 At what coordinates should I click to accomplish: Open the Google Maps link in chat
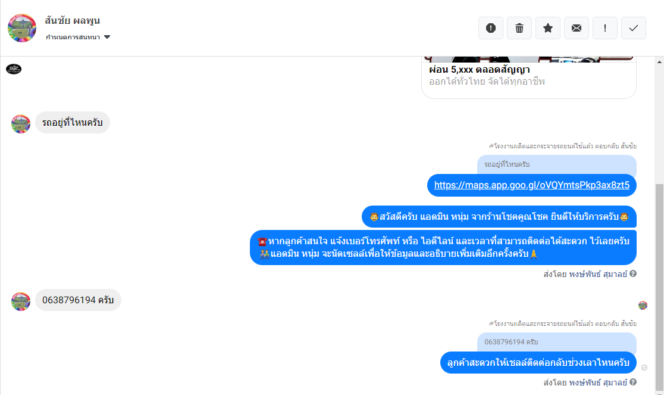[531, 185]
